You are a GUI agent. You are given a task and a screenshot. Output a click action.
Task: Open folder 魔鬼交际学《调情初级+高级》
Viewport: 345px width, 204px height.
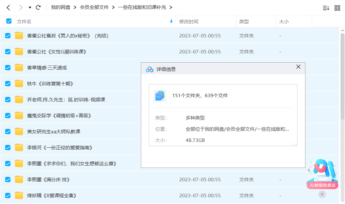(x=59, y=116)
